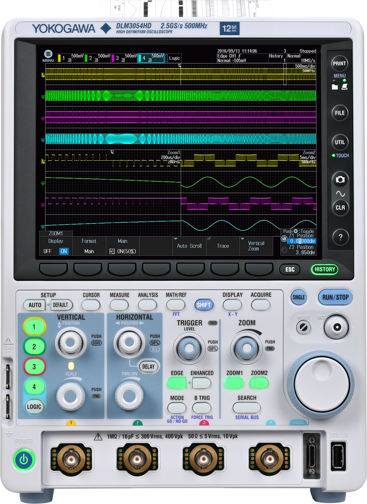Click the AUTO setup button
The image size is (367, 504).
pyautogui.click(x=35, y=305)
